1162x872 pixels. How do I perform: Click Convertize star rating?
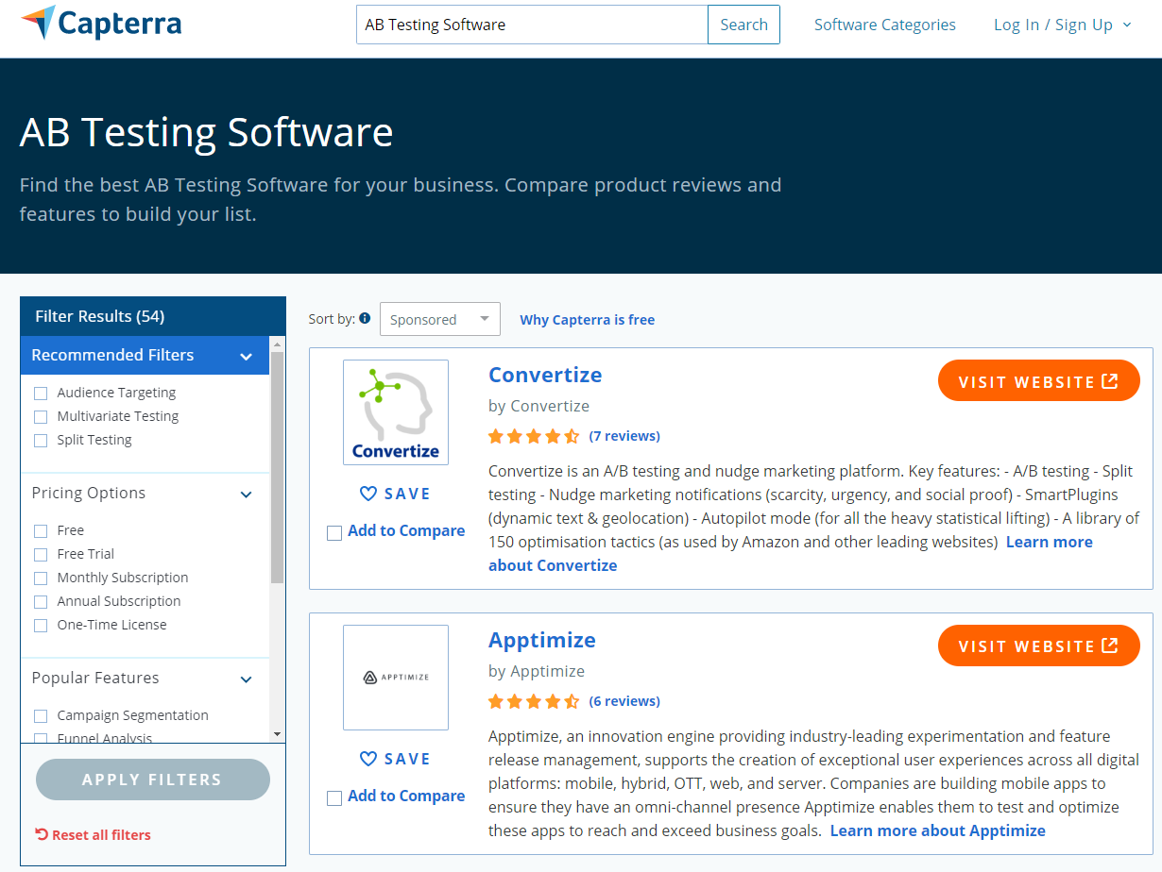pos(534,436)
